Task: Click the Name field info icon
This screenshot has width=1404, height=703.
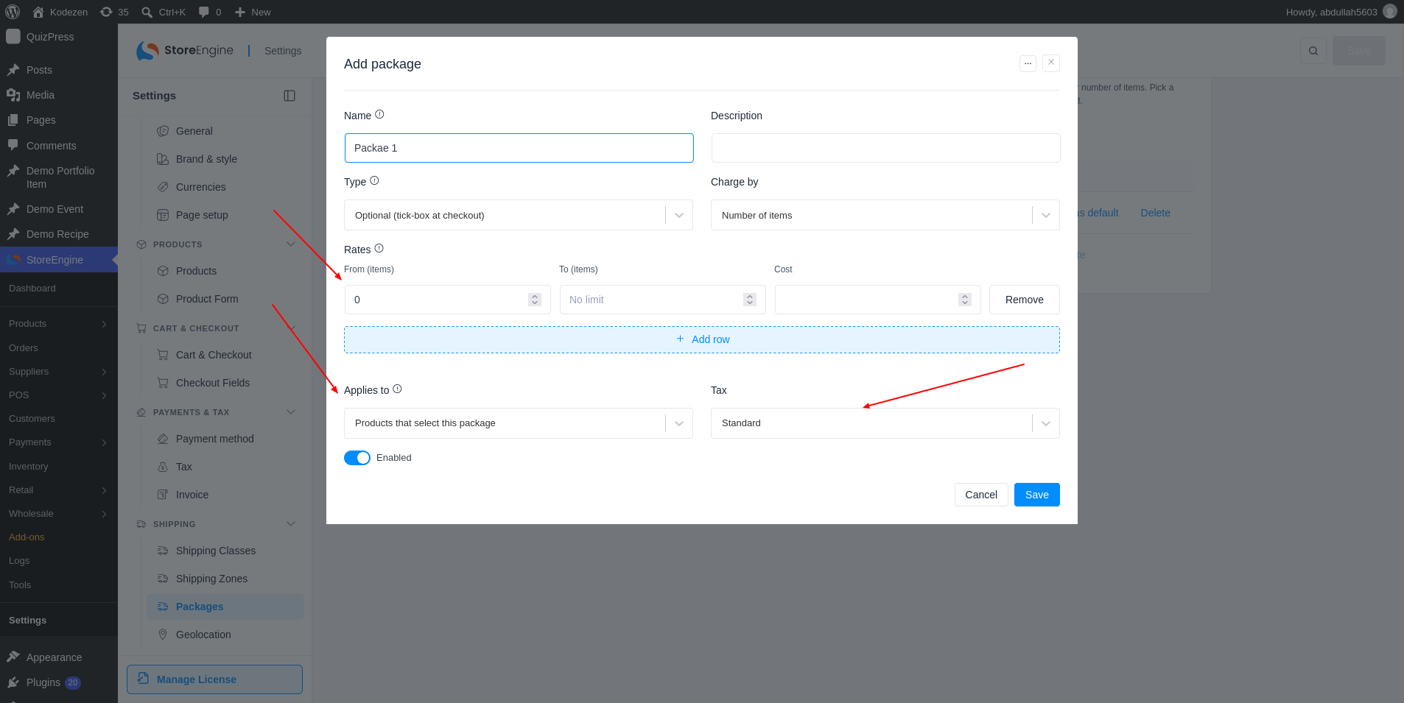Action: tap(379, 115)
